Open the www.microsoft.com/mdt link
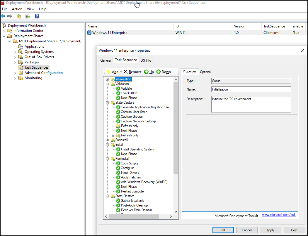The width and height of the screenshot is (308, 236). [279, 215]
